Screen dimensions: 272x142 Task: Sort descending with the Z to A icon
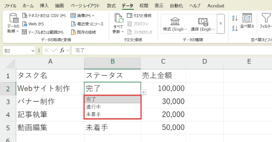coord(235,28)
